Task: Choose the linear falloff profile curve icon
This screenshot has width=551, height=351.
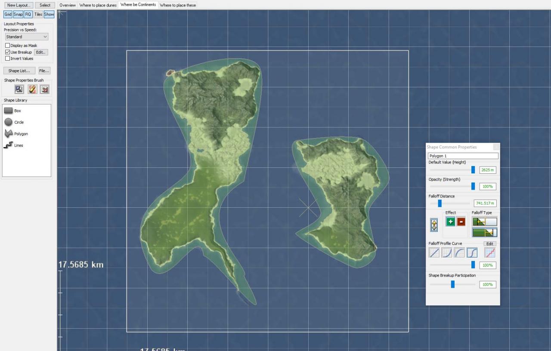Action: coord(434,253)
